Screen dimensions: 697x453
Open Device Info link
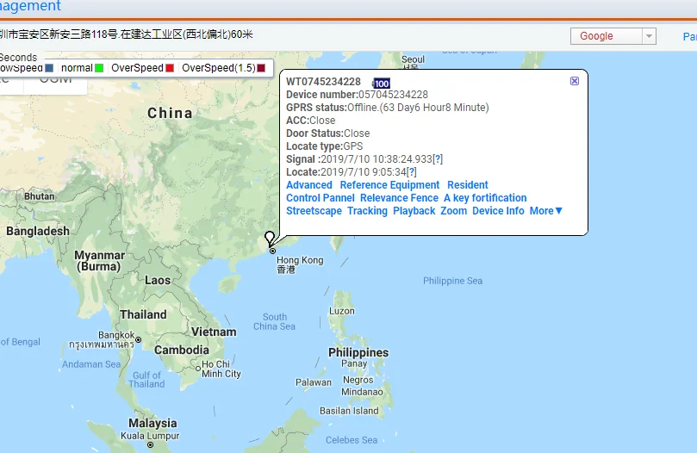498,211
